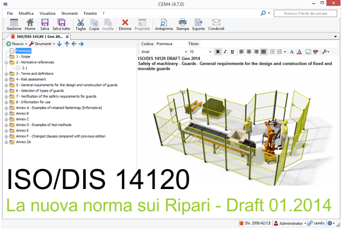Click the Elimina red X icon
This screenshot has width=342, height=229.
[x=125, y=24]
